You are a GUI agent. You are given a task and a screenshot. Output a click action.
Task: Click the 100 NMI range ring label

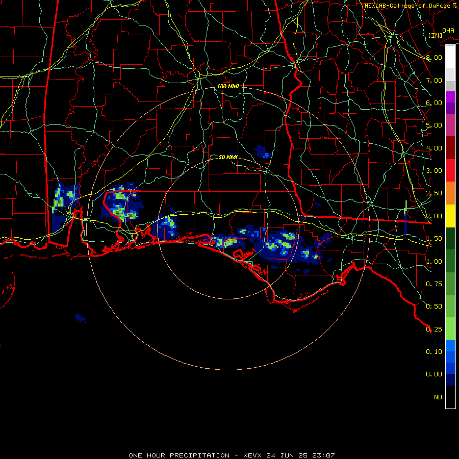[228, 86]
